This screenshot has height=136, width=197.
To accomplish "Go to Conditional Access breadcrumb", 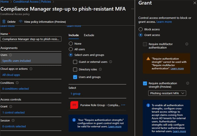I will (26, 2).
